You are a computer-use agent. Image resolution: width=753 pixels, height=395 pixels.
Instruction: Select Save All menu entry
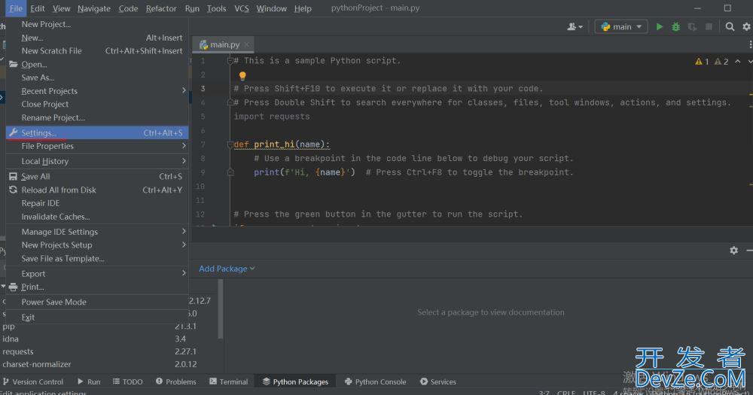coord(97,177)
